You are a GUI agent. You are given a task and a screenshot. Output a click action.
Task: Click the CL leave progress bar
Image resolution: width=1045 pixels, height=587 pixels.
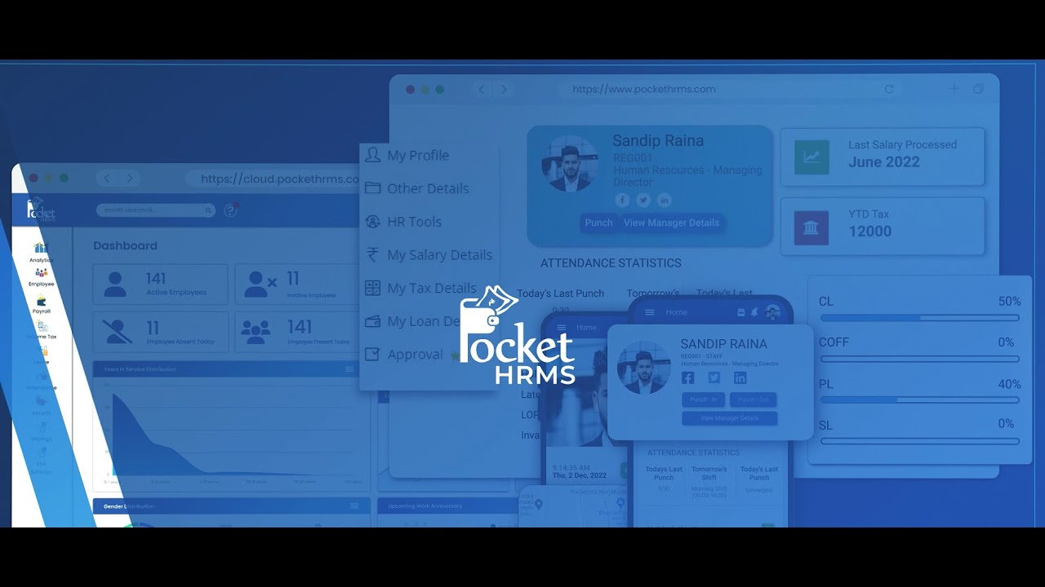pyautogui.click(x=919, y=318)
